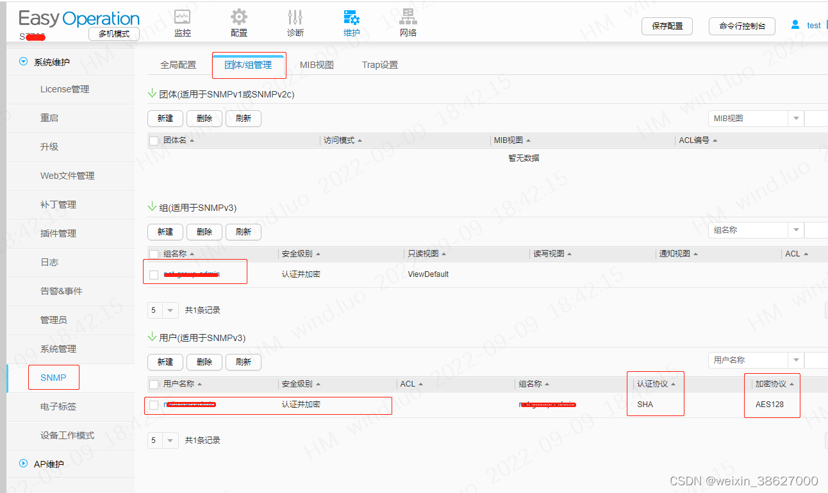Viewport: 828px width, 493px height.
Task: Sort by 访问模式 column arrow
Action: [x=360, y=140]
